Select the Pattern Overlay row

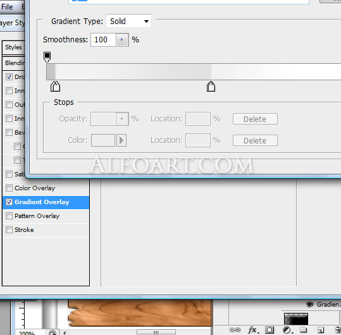coord(46,216)
